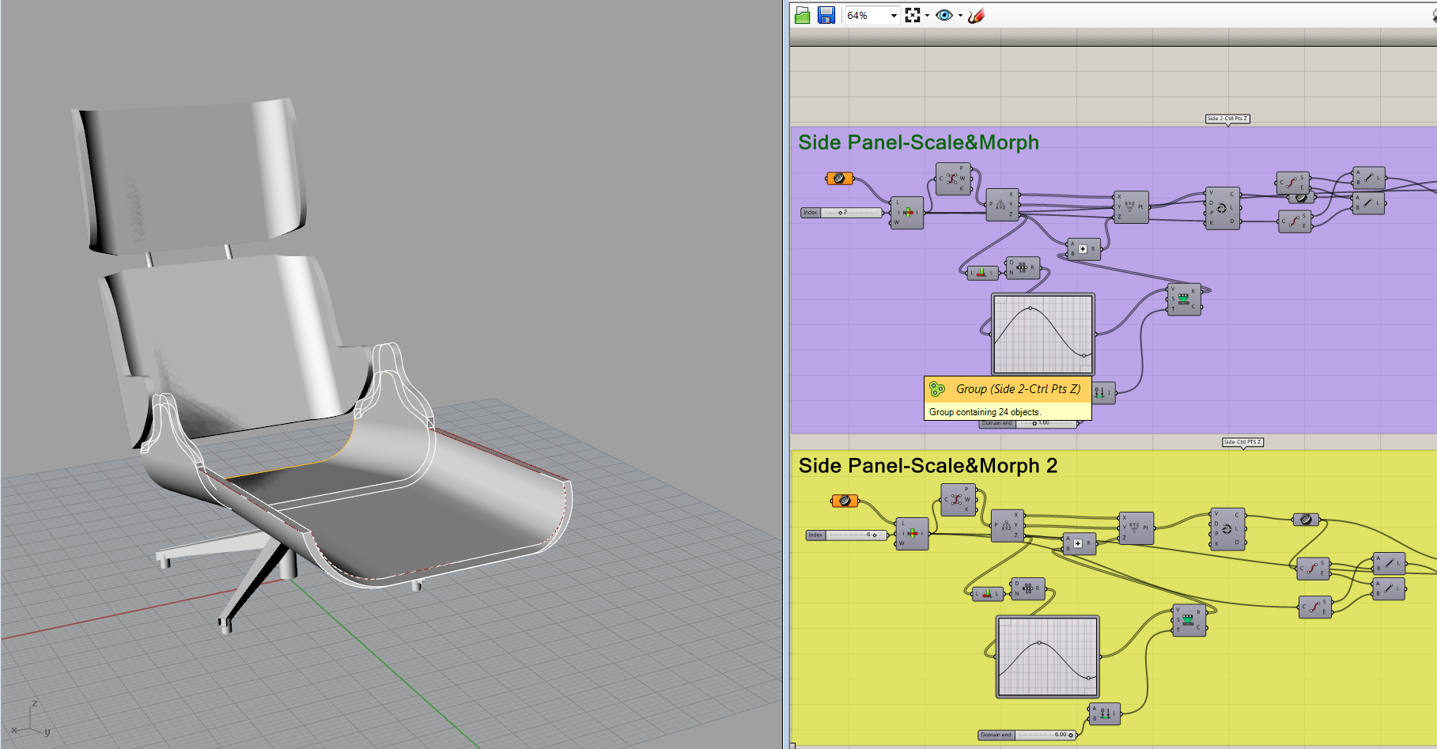Select the List Item component in the purple group
The height and width of the screenshot is (749, 1437).
tap(907, 213)
